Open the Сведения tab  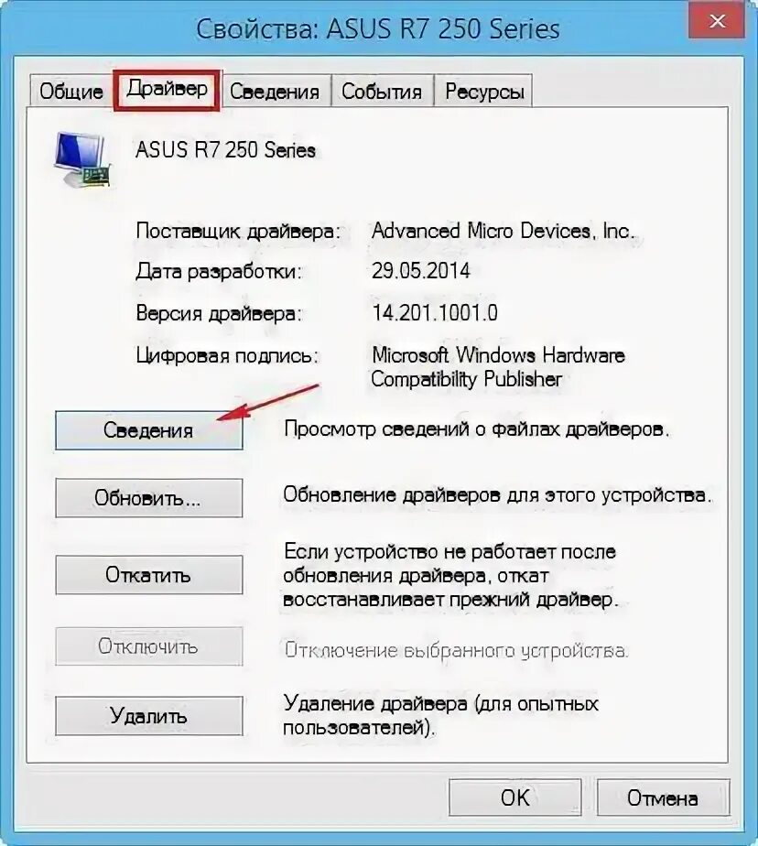[275, 91]
